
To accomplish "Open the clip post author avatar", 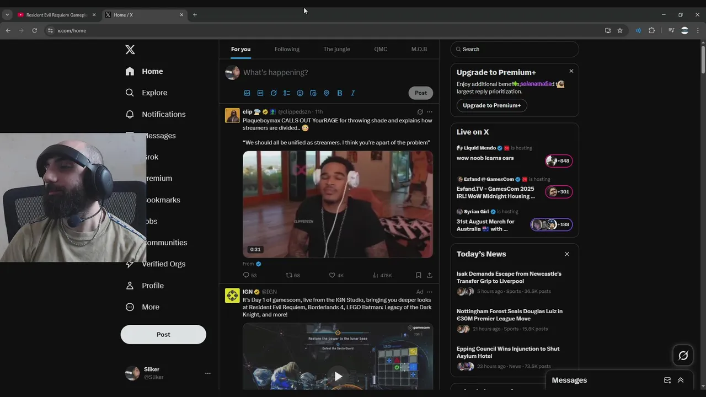I will 232,115.
